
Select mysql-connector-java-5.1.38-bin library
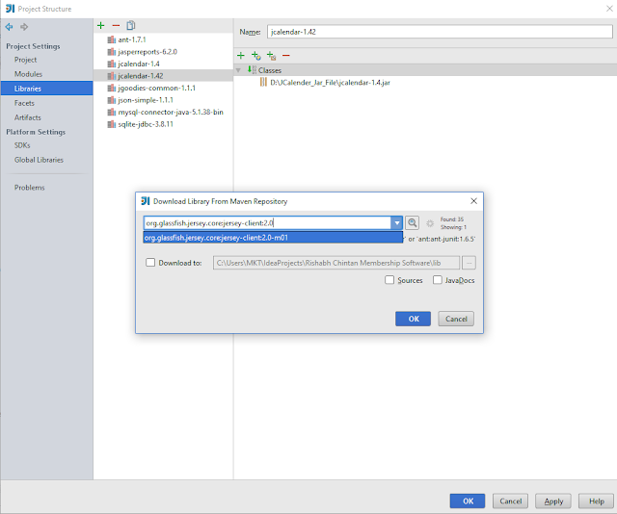coord(163,112)
